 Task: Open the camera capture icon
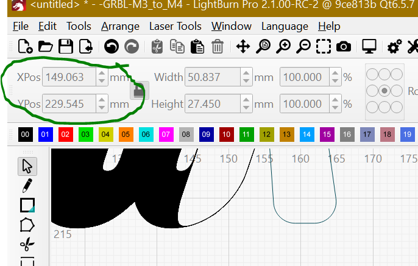pos(344,46)
